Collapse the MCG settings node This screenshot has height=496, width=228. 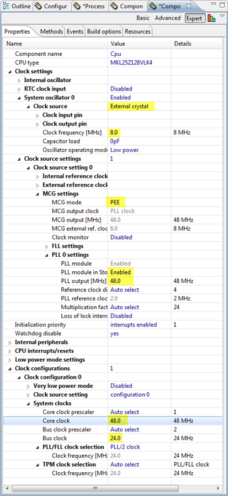coord(38,193)
